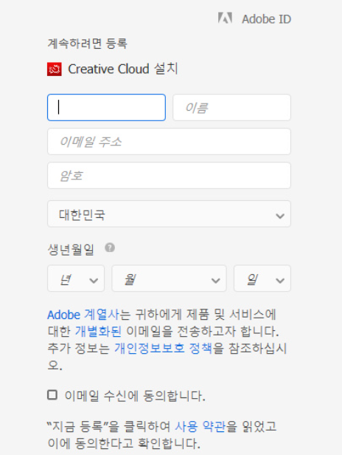342x455 pixels.
Task: Click the Creative Cloud 설치 text
Action: pyautogui.click(x=123, y=69)
